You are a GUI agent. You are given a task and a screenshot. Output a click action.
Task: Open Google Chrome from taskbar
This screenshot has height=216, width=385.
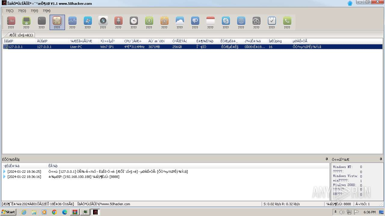[x=54, y=212]
